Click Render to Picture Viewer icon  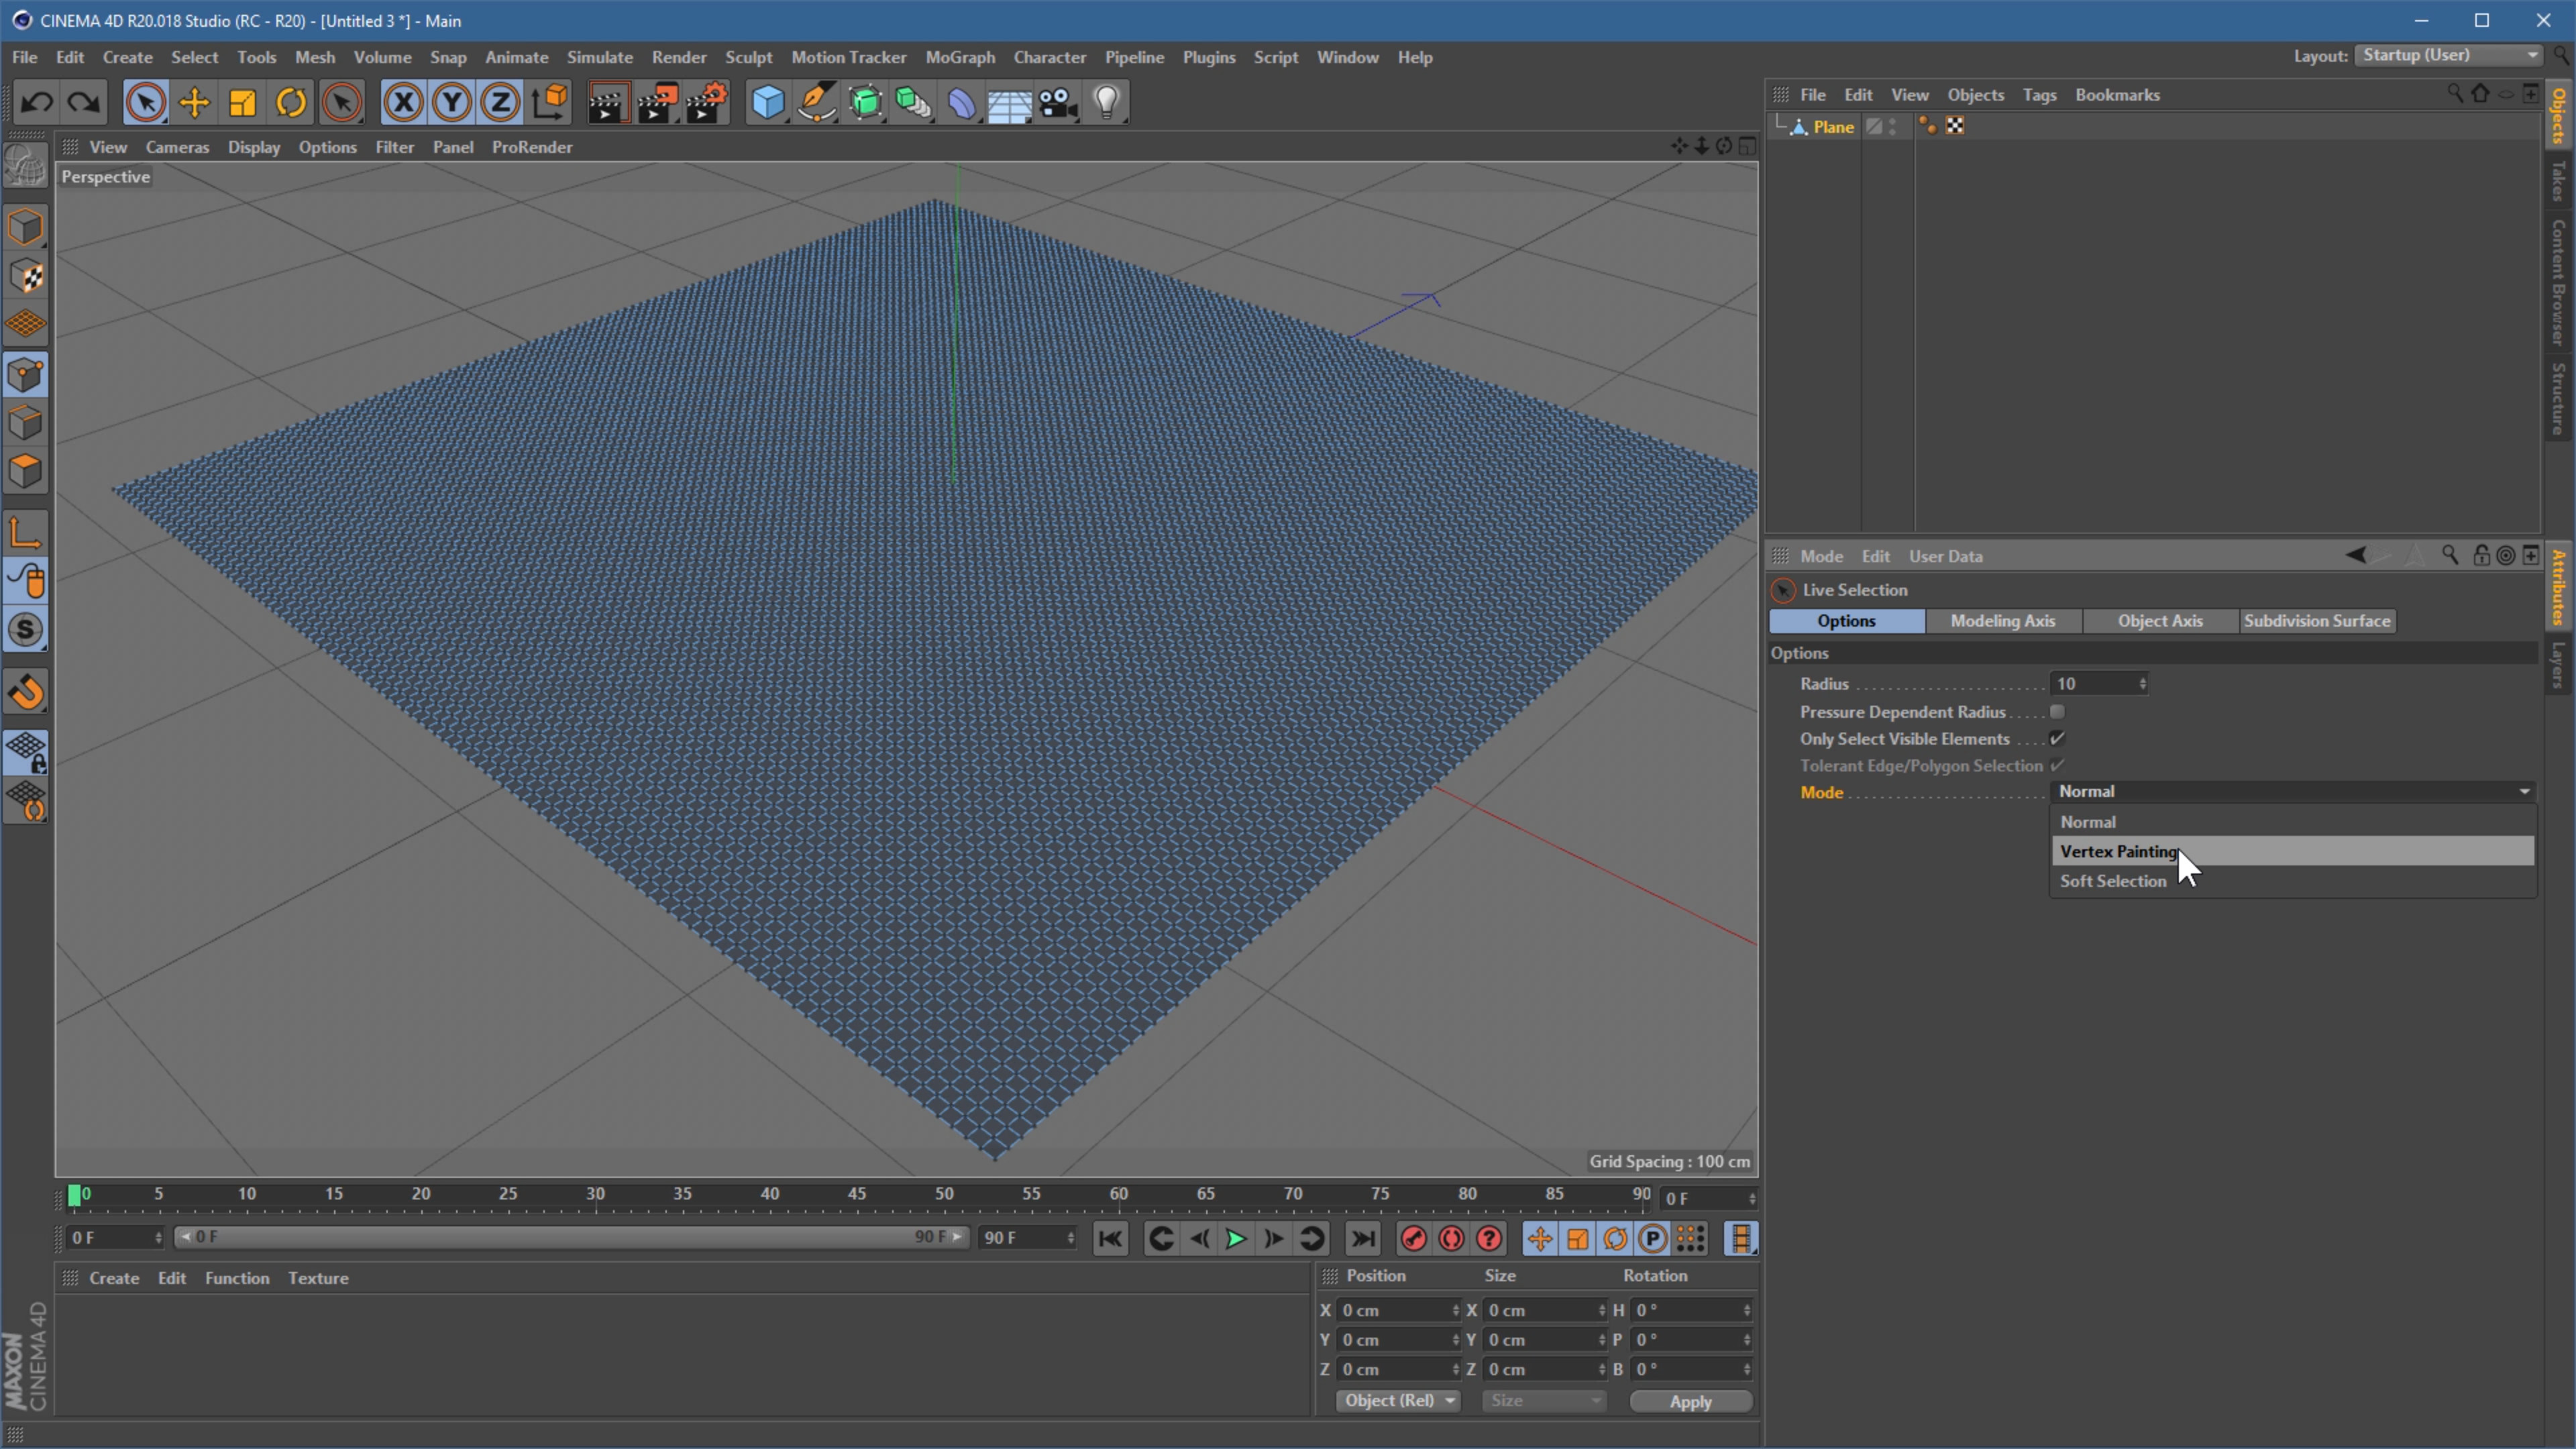click(657, 102)
